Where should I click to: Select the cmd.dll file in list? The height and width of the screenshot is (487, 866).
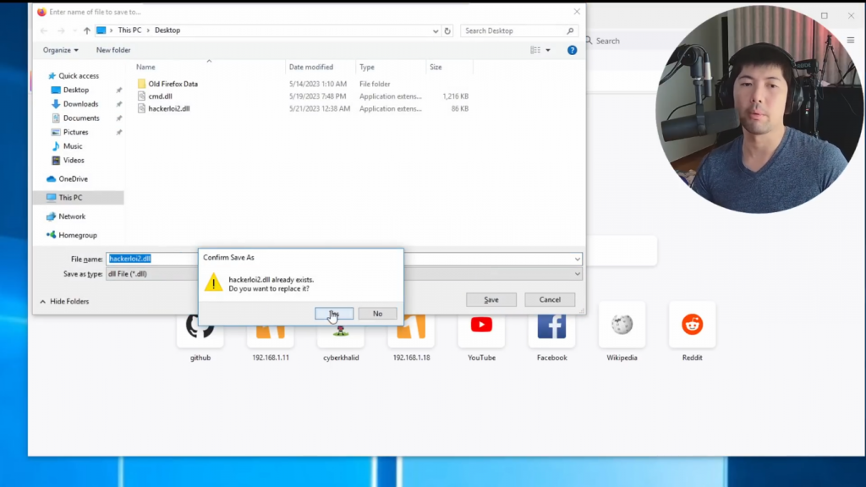pyautogui.click(x=160, y=96)
